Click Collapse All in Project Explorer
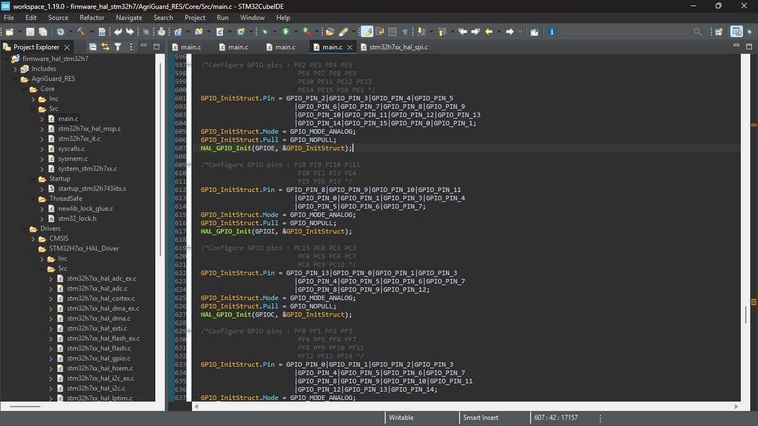The image size is (758, 426). pyautogui.click(x=93, y=47)
